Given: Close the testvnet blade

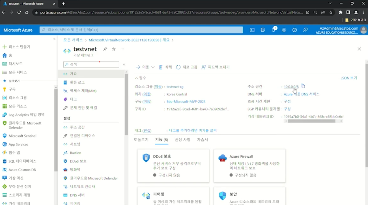Looking at the screenshot, I should click(359, 49).
